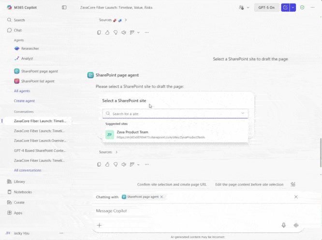Open SharePoint list agent in sidebar
This screenshot has width=322, height=240.
(x=34, y=81)
